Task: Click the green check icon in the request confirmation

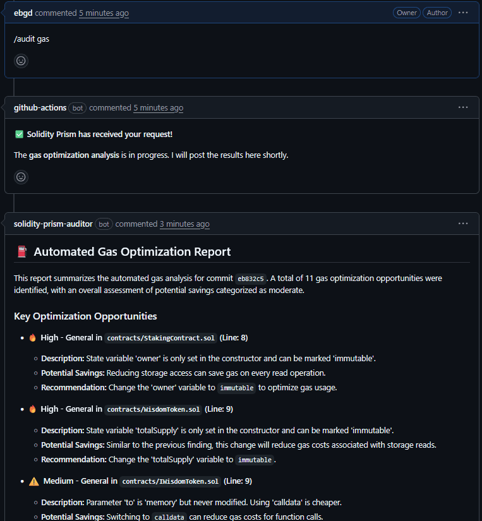Action: tap(18, 135)
